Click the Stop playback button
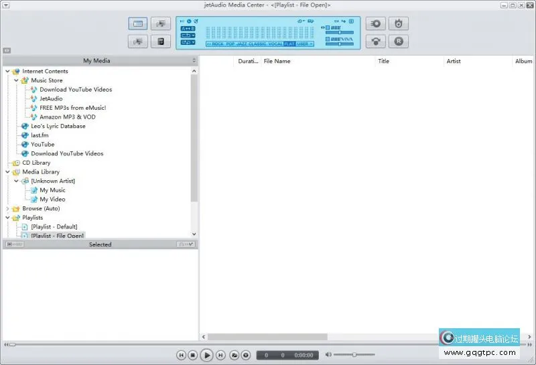 click(193, 355)
